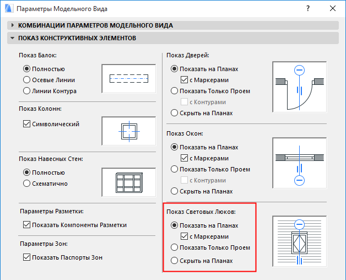346x280 pixels.
Task: Click the Параметры Зон label
Action: pyautogui.click(x=44, y=244)
